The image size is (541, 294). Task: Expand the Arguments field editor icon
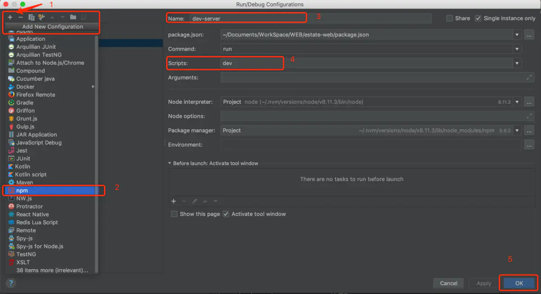529,77
